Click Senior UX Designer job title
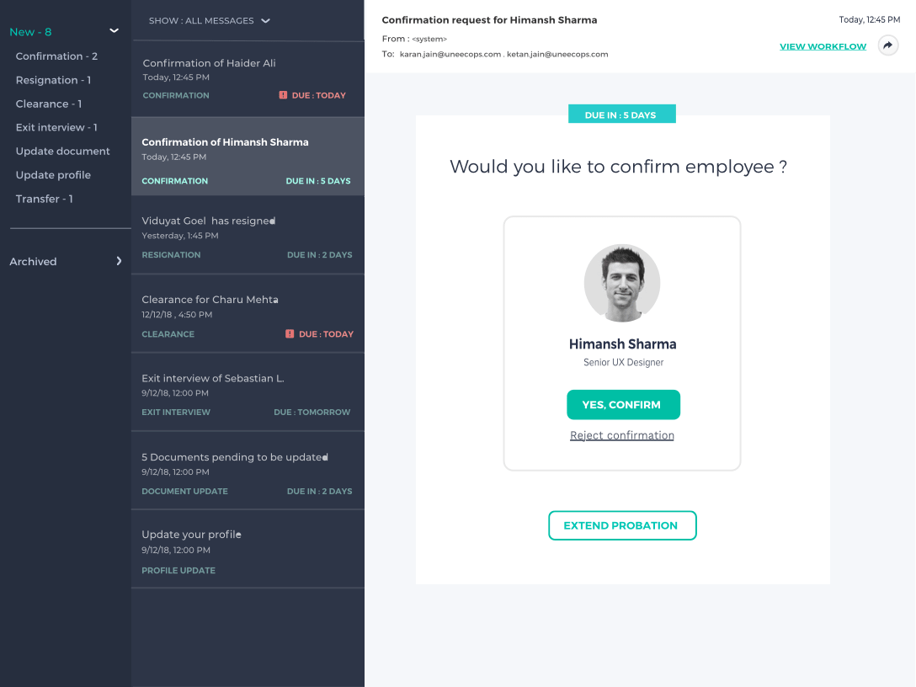916x687 pixels. pyautogui.click(x=623, y=362)
